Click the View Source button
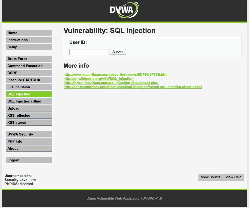249x208 pixels. 210,177
